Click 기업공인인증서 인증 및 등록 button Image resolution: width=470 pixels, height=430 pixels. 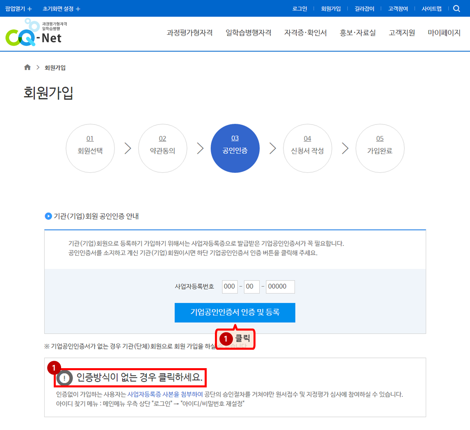point(235,312)
